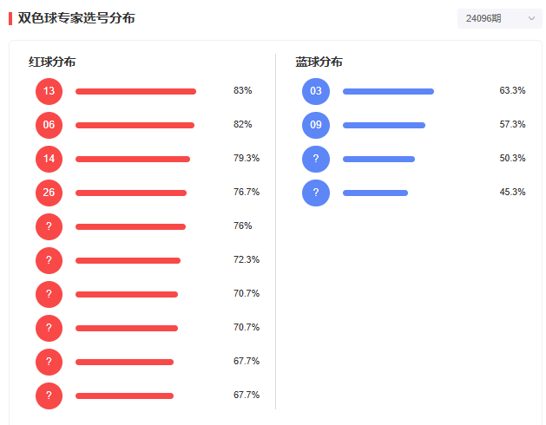Click blue ball number 03
This screenshot has width=546, height=425.
point(316,92)
